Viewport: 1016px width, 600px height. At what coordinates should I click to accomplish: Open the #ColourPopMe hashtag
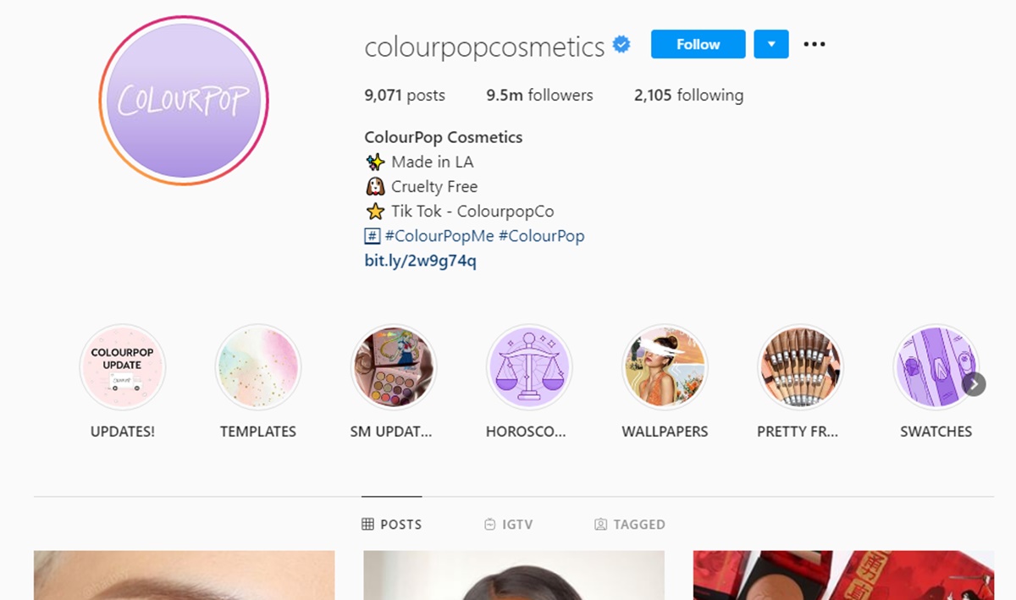click(x=439, y=236)
